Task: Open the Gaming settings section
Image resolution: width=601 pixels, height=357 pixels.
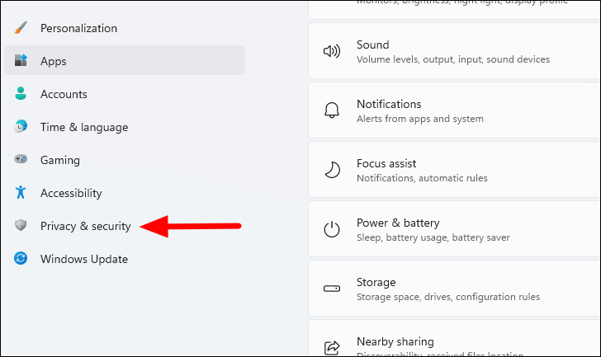Action: [x=60, y=160]
